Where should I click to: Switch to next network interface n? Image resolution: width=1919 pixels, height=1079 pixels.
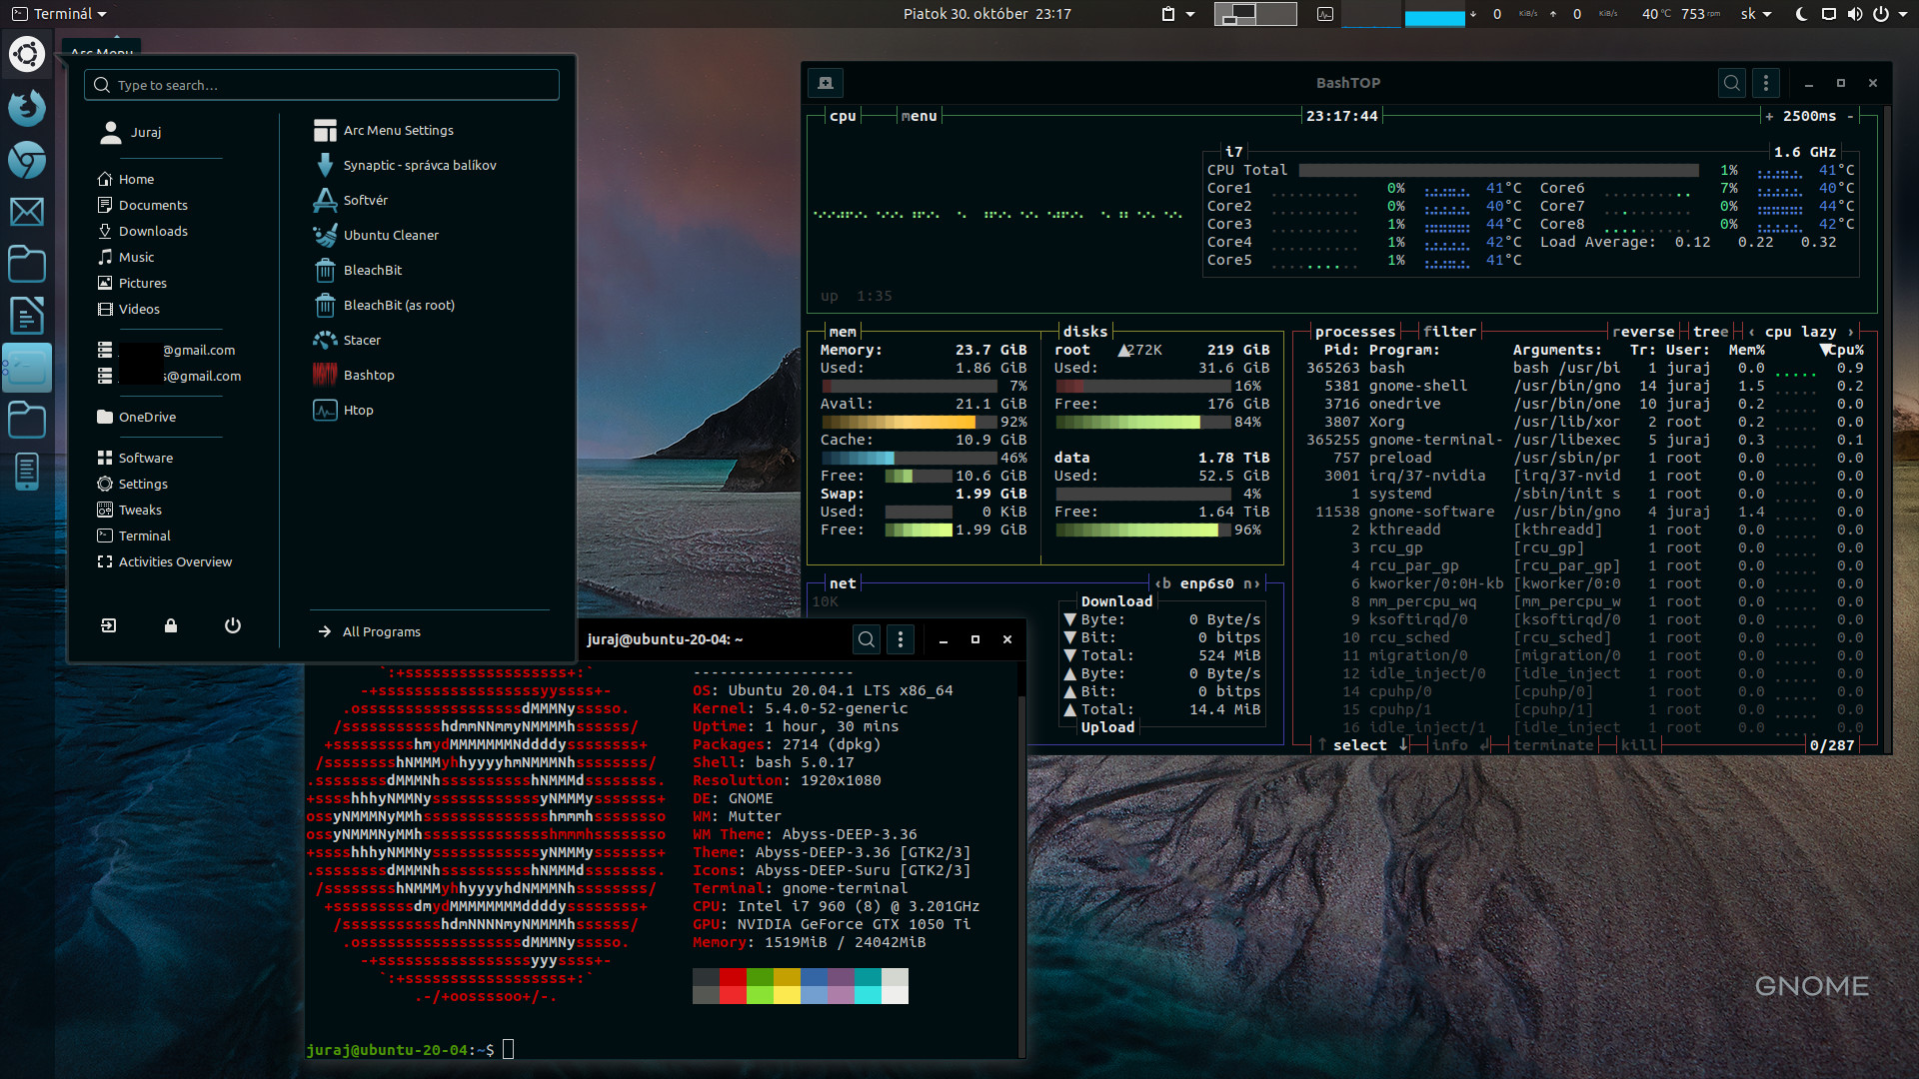click(1251, 583)
